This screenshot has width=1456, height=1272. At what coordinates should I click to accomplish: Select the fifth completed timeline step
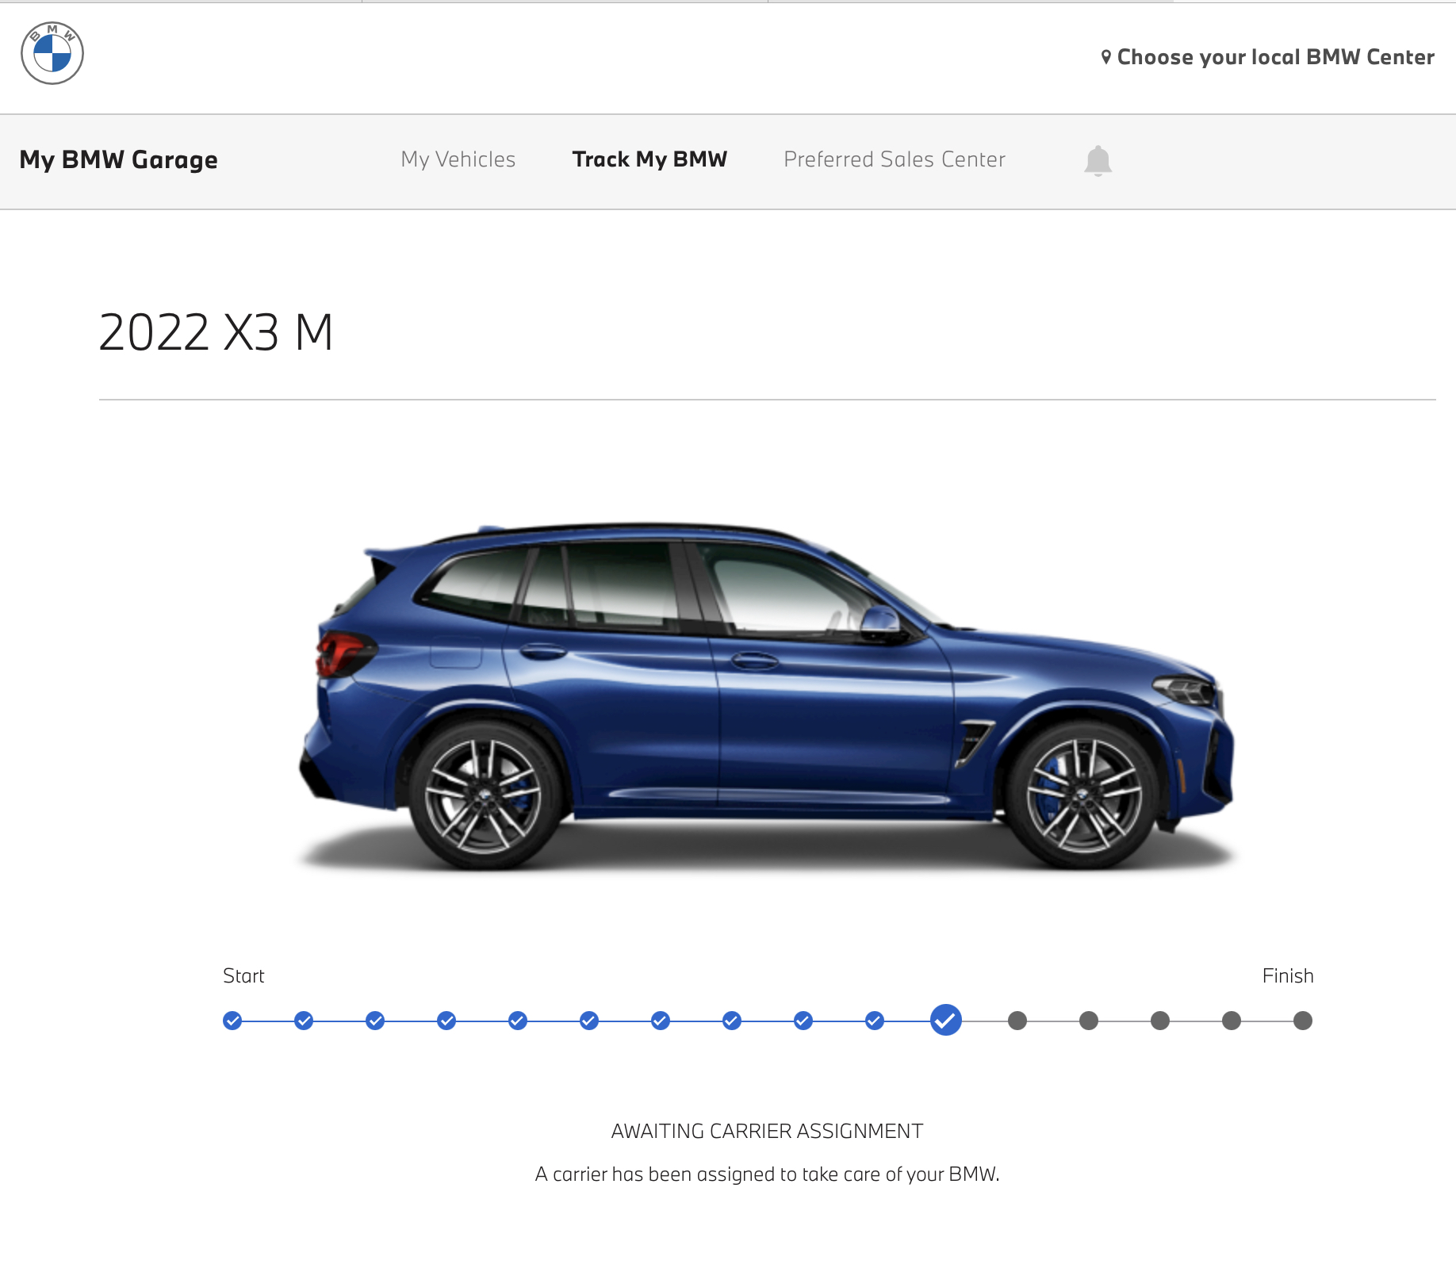click(x=518, y=1021)
